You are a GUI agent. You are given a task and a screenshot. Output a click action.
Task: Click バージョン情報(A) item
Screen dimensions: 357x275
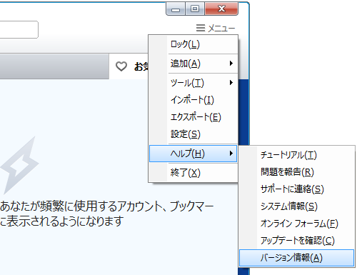[x=296, y=258]
